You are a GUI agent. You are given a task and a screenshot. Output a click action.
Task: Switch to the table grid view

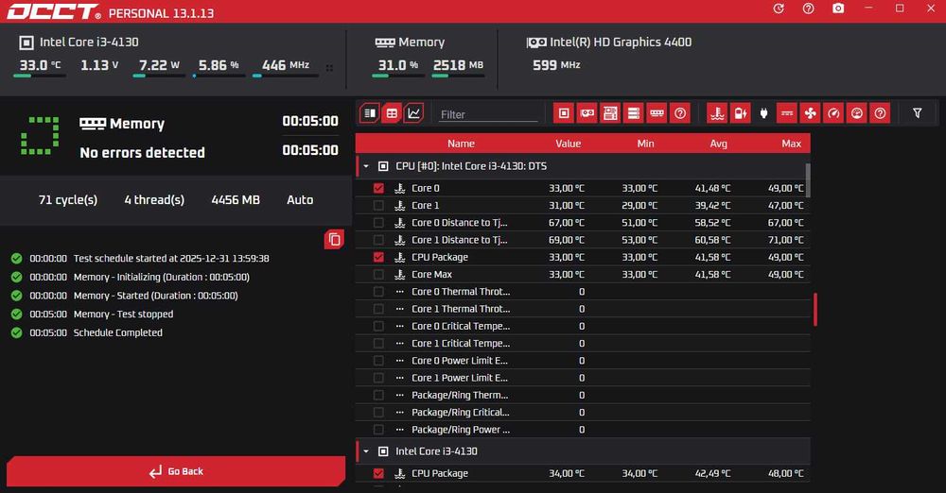click(x=392, y=112)
